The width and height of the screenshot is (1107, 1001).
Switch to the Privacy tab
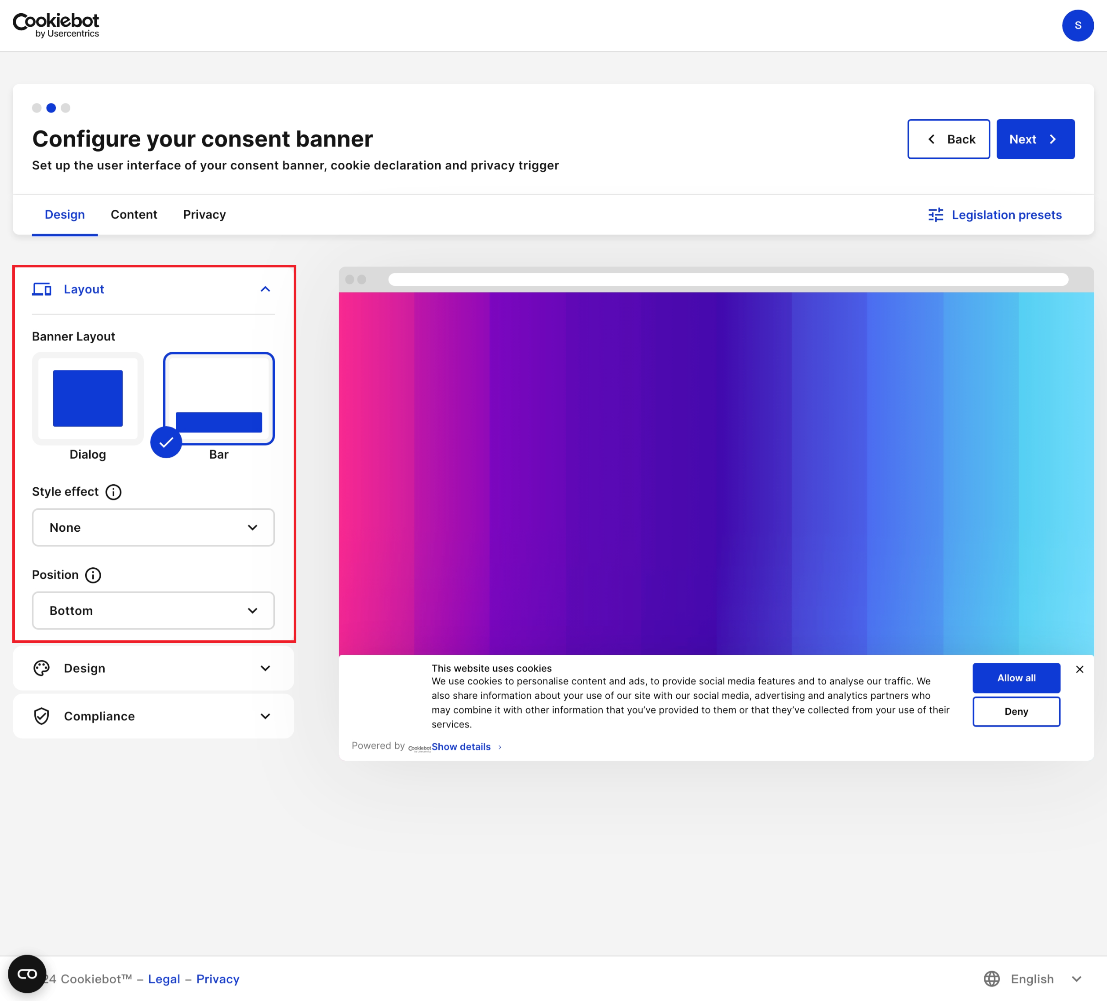point(204,215)
